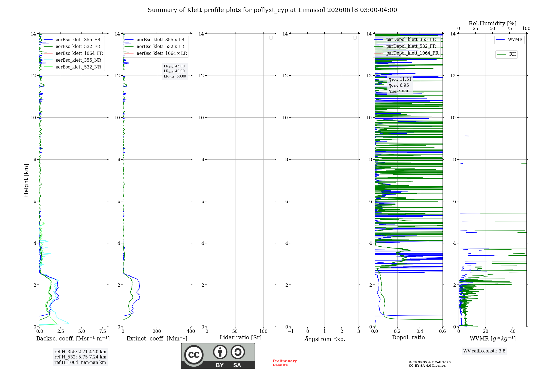Click green line sample beside RH legend
Viewport: 545px width, 371px height.
click(x=501, y=55)
